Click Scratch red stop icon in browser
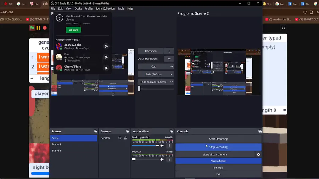The image size is (319, 179). tap(45, 28)
